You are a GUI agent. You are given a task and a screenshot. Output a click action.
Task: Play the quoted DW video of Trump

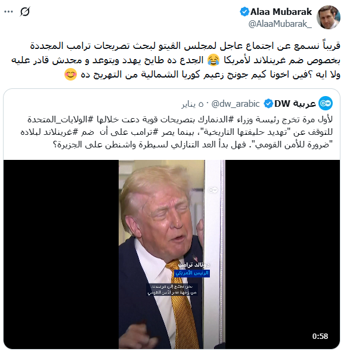[172, 254]
